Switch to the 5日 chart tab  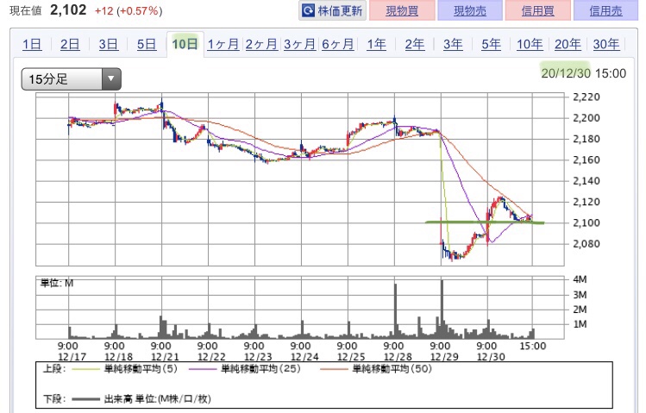pos(147,44)
